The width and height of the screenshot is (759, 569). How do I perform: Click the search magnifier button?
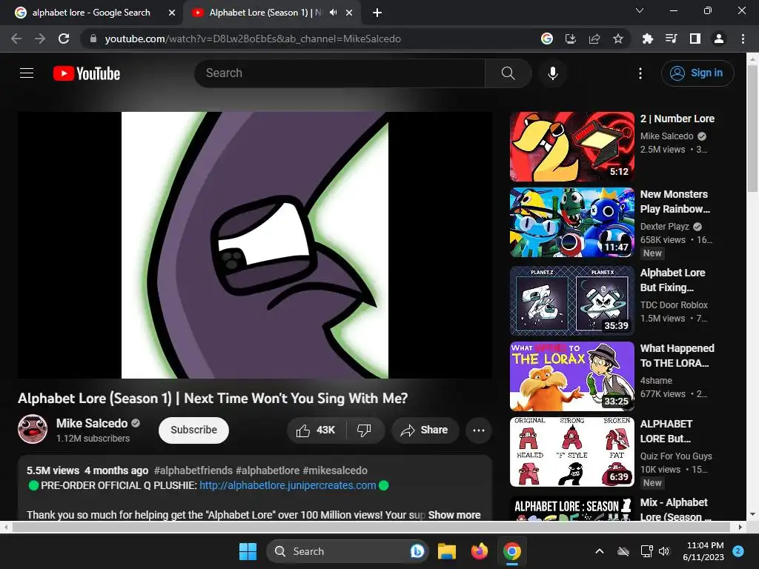coord(508,73)
